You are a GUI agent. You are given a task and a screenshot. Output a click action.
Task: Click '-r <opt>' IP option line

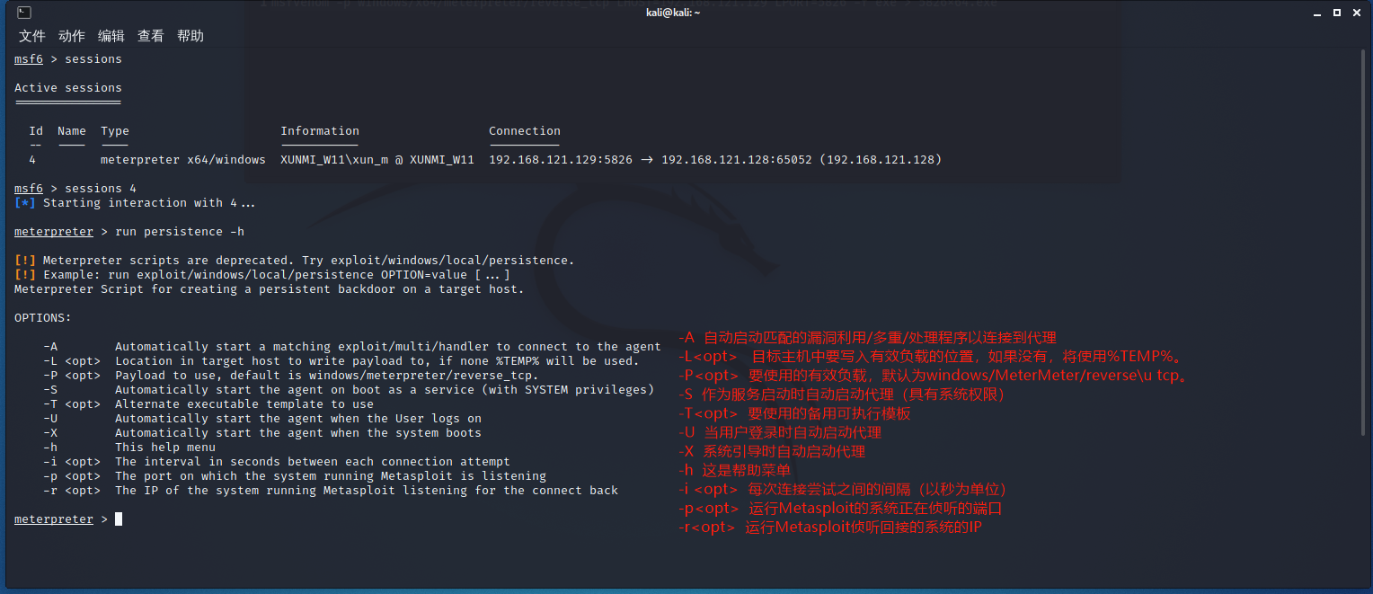point(331,491)
